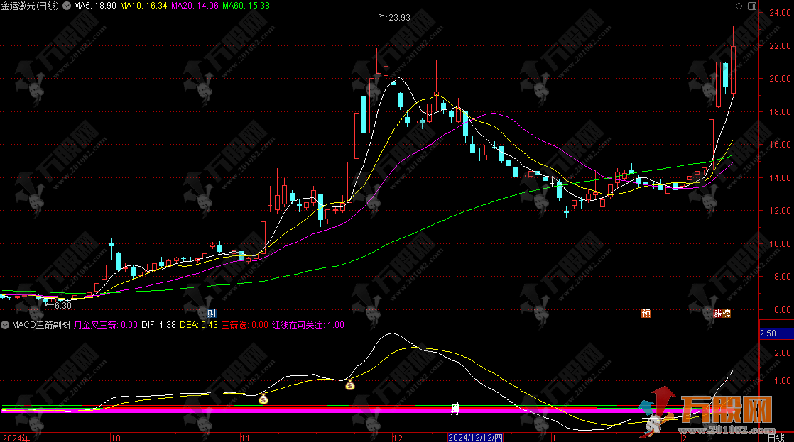Select the MA20: 14.96 label

(x=195, y=6)
